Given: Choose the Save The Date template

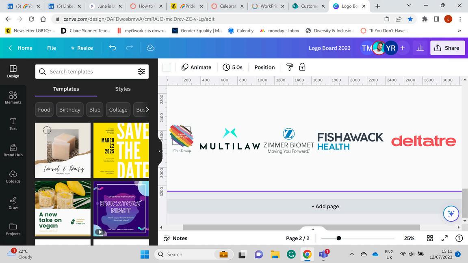Looking at the screenshot, I should click(121, 150).
